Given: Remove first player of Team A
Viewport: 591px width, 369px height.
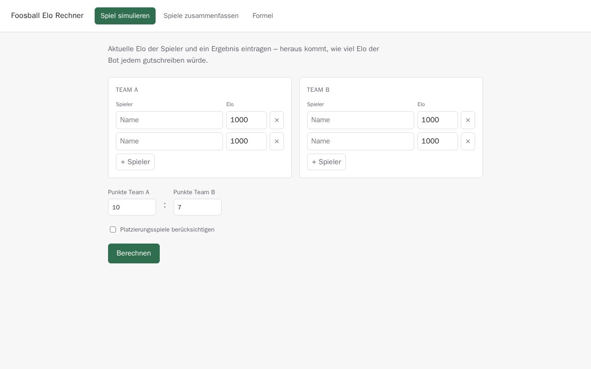Looking at the screenshot, I should tap(277, 120).
